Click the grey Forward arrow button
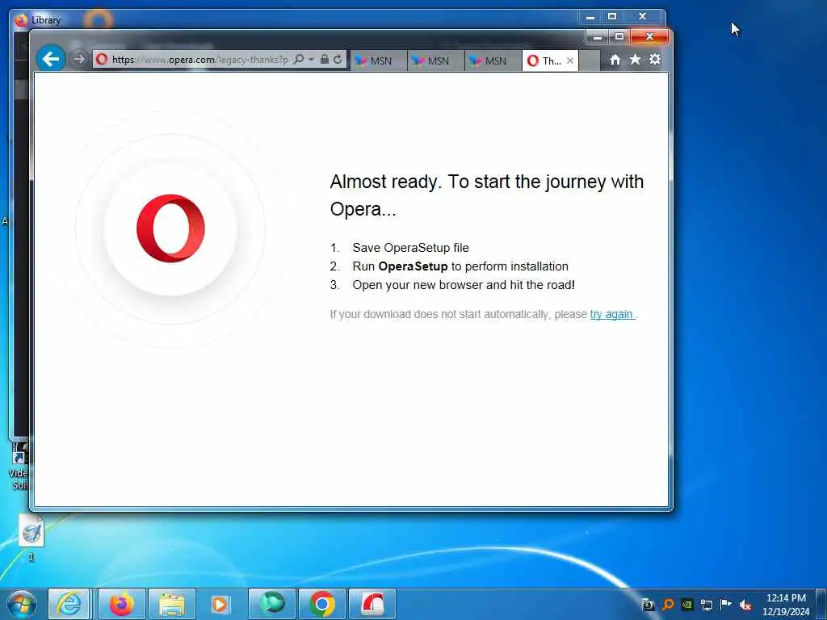Viewport: 827px width, 620px height. (x=78, y=59)
